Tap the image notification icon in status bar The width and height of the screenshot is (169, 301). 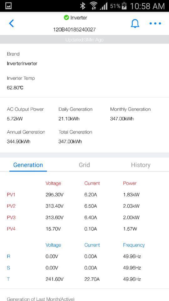[8, 6]
